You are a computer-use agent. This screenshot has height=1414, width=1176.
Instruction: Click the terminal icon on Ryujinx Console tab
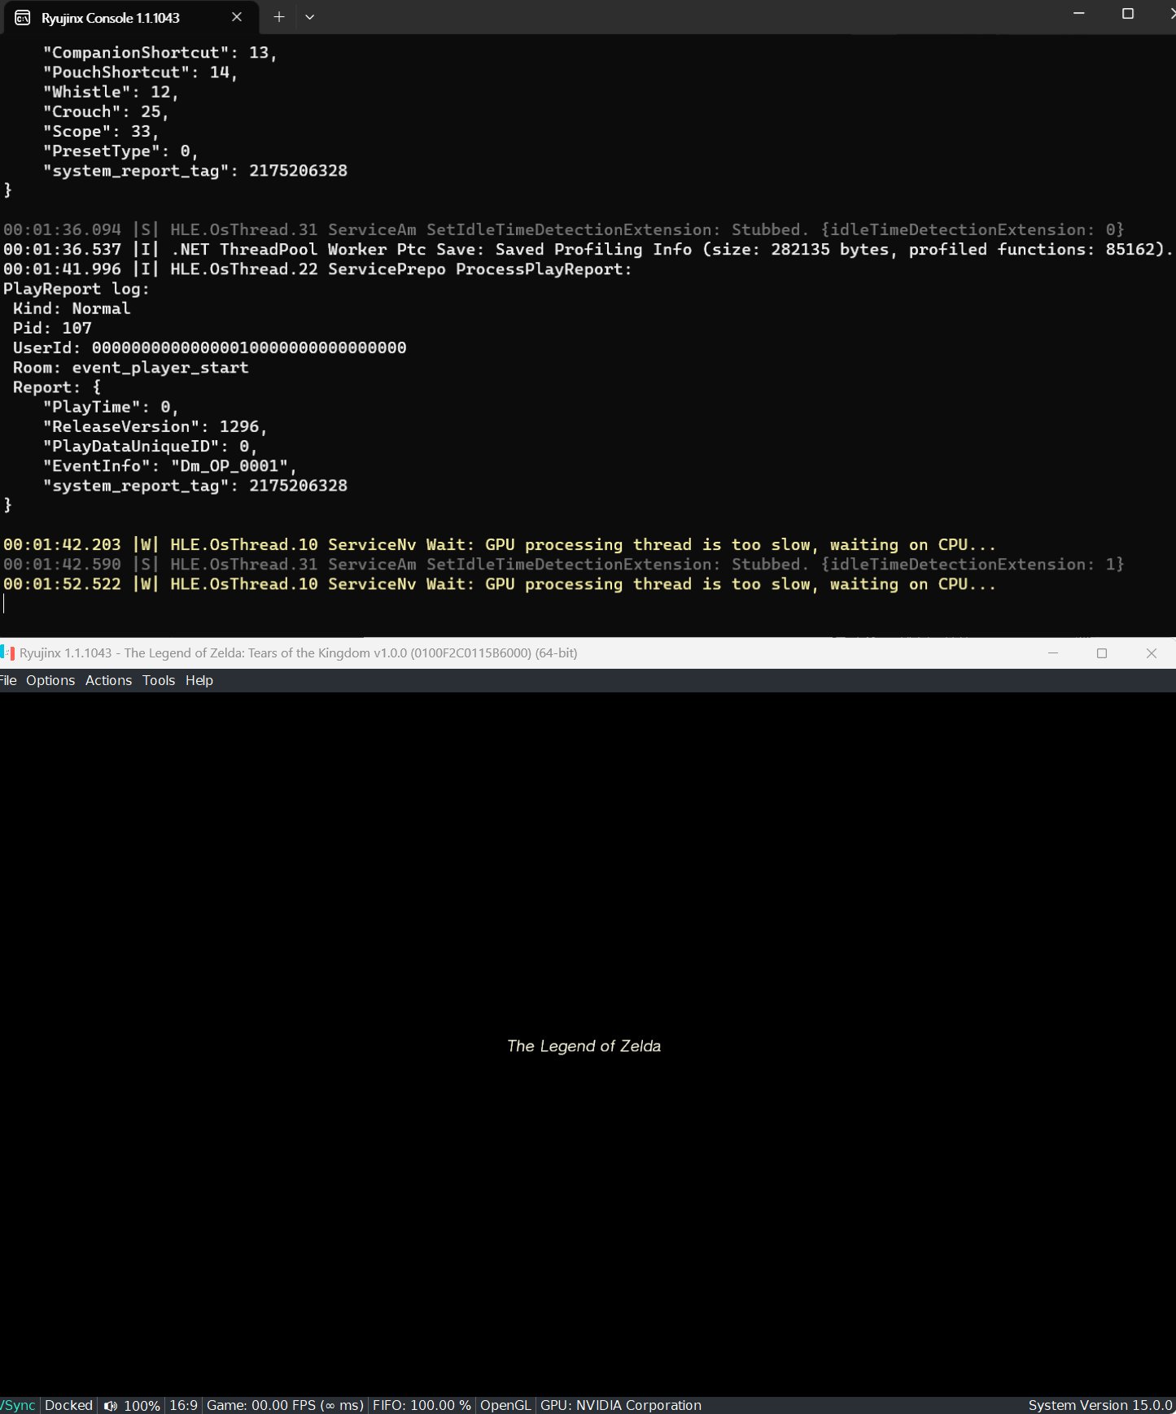click(23, 17)
